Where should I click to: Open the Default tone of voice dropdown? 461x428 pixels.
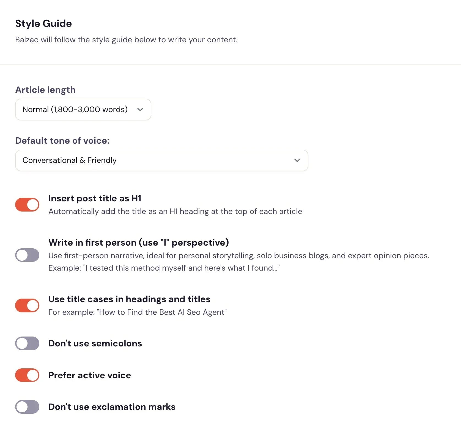[161, 160]
